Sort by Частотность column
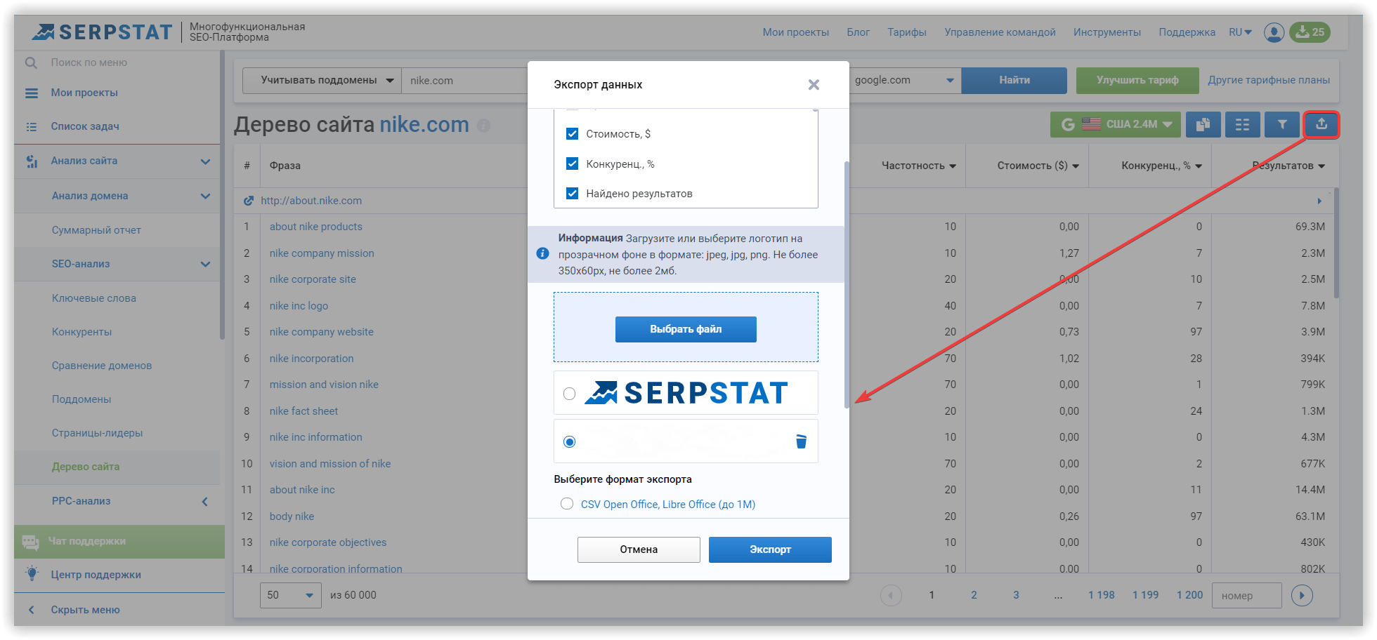The image size is (1377, 640). tap(918, 166)
